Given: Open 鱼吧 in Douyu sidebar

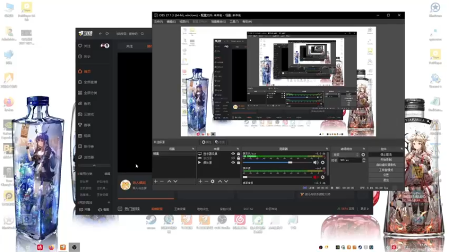Looking at the screenshot, I should (85, 104).
